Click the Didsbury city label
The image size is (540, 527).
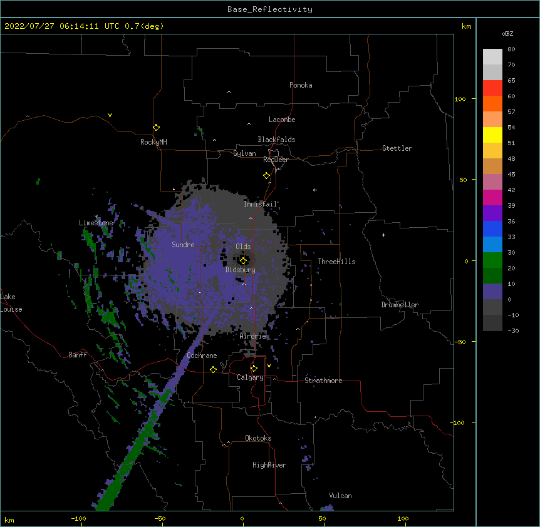[x=241, y=270]
